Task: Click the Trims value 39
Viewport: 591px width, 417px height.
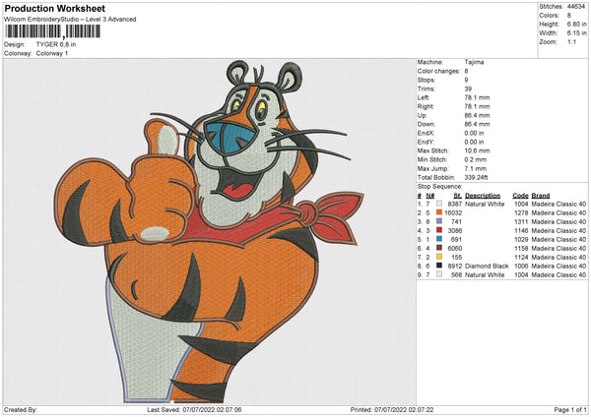Action: 468,89
